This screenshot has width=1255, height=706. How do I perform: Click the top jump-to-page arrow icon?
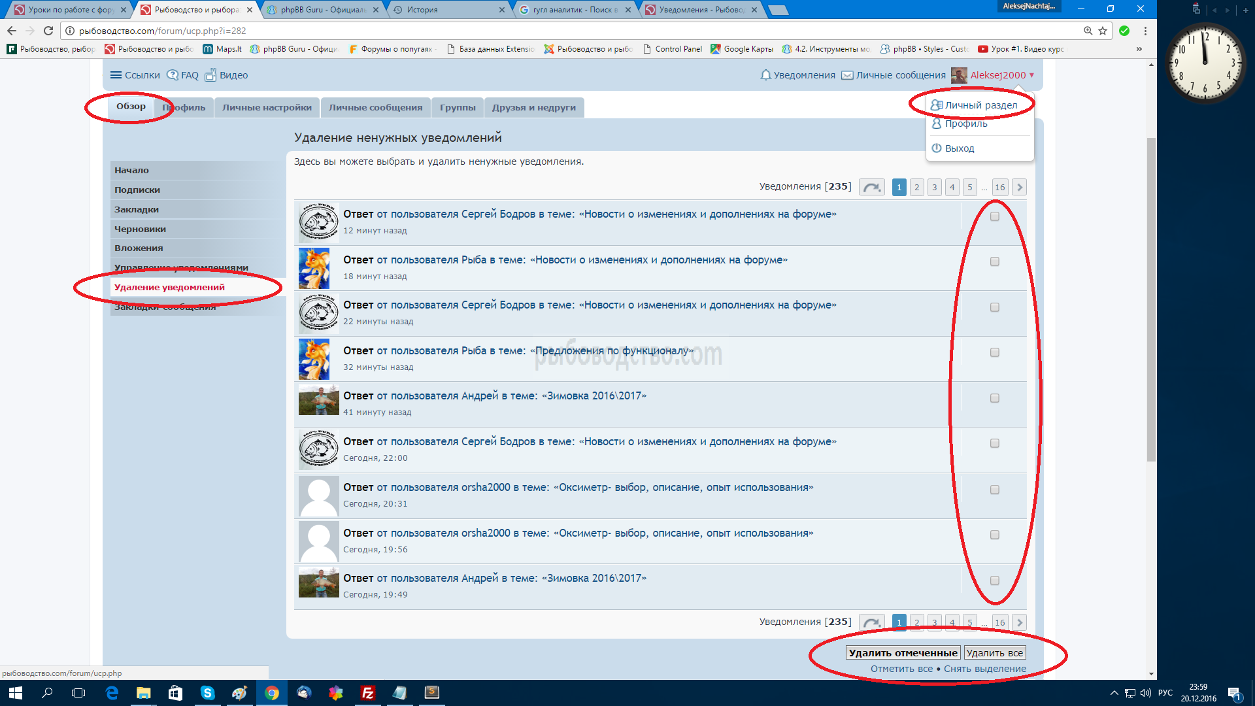(x=871, y=188)
